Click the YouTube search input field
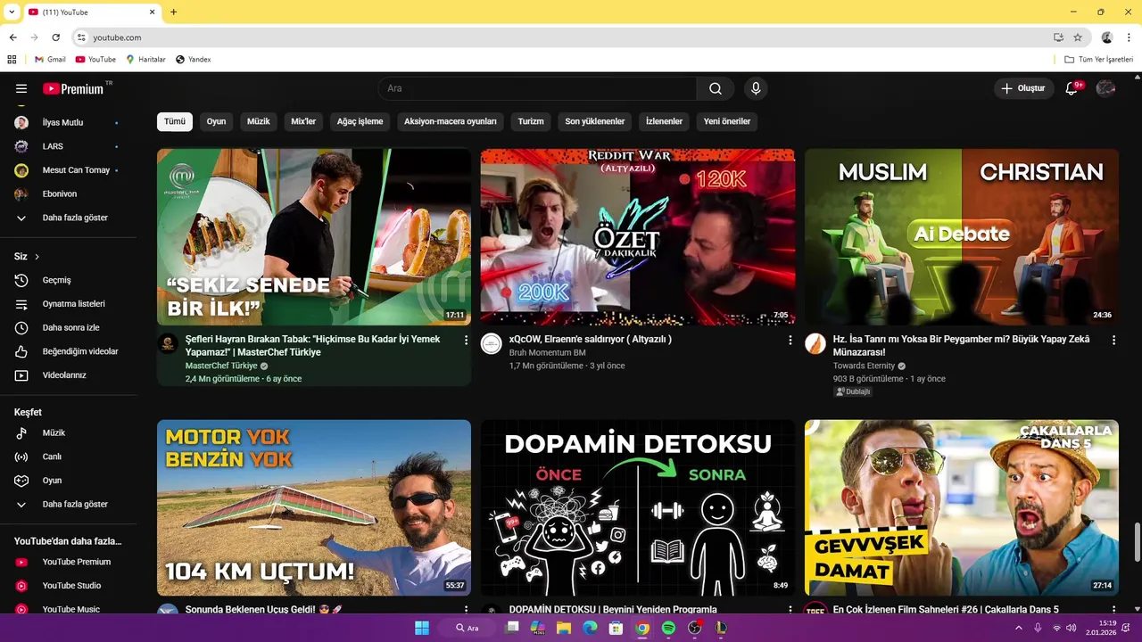Viewport: 1142px width, 642px height. tap(538, 88)
